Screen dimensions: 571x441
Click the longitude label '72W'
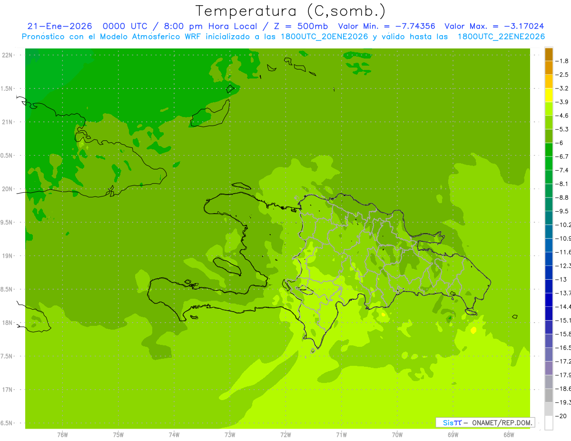[x=285, y=435]
